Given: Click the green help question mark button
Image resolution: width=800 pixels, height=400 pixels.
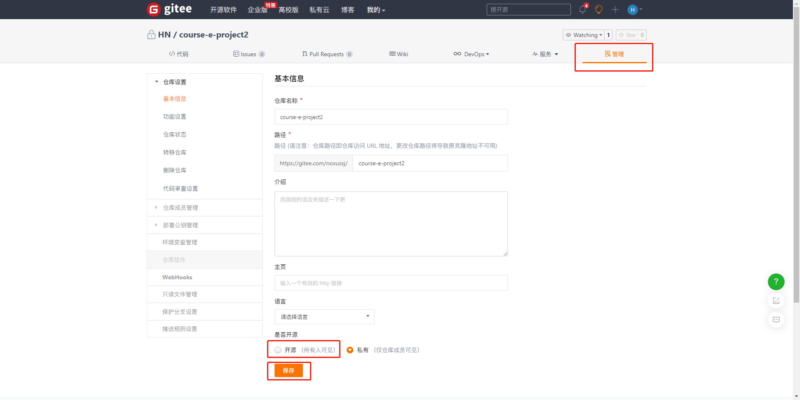Looking at the screenshot, I should [776, 282].
